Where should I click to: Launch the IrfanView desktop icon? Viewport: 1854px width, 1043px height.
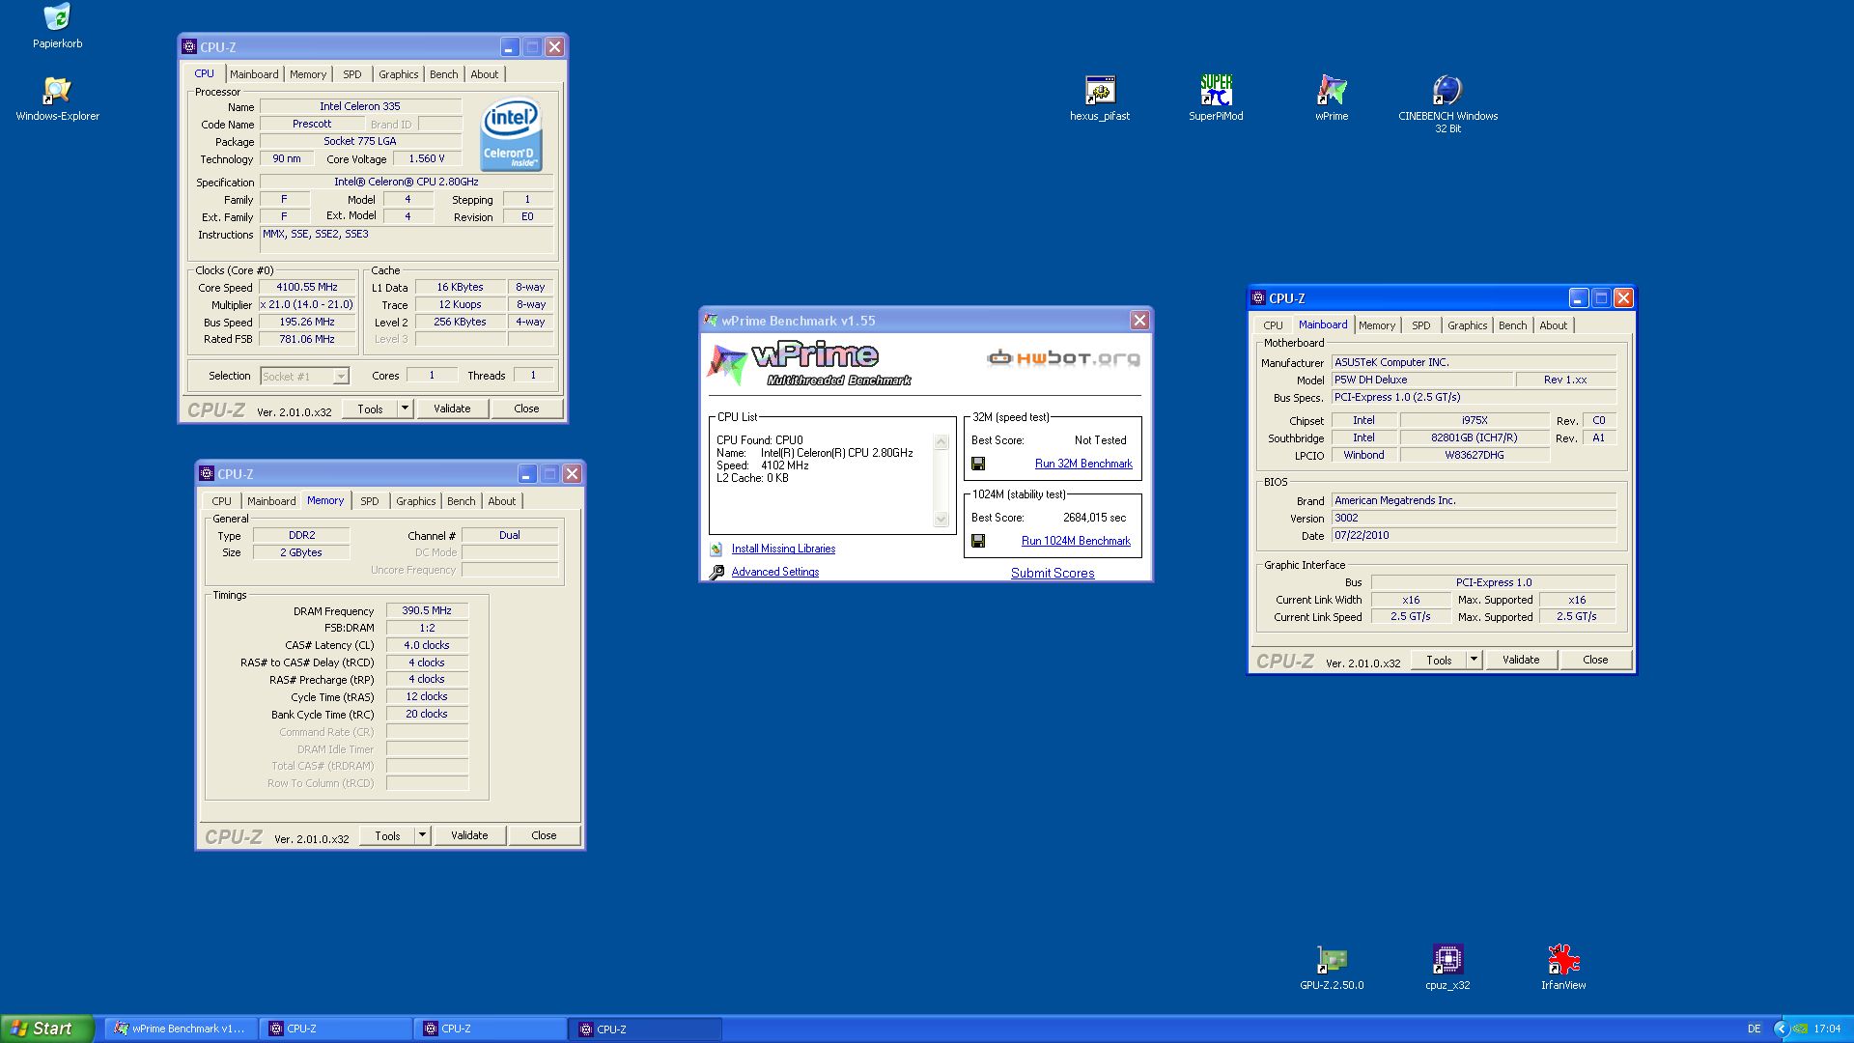[x=1563, y=960]
